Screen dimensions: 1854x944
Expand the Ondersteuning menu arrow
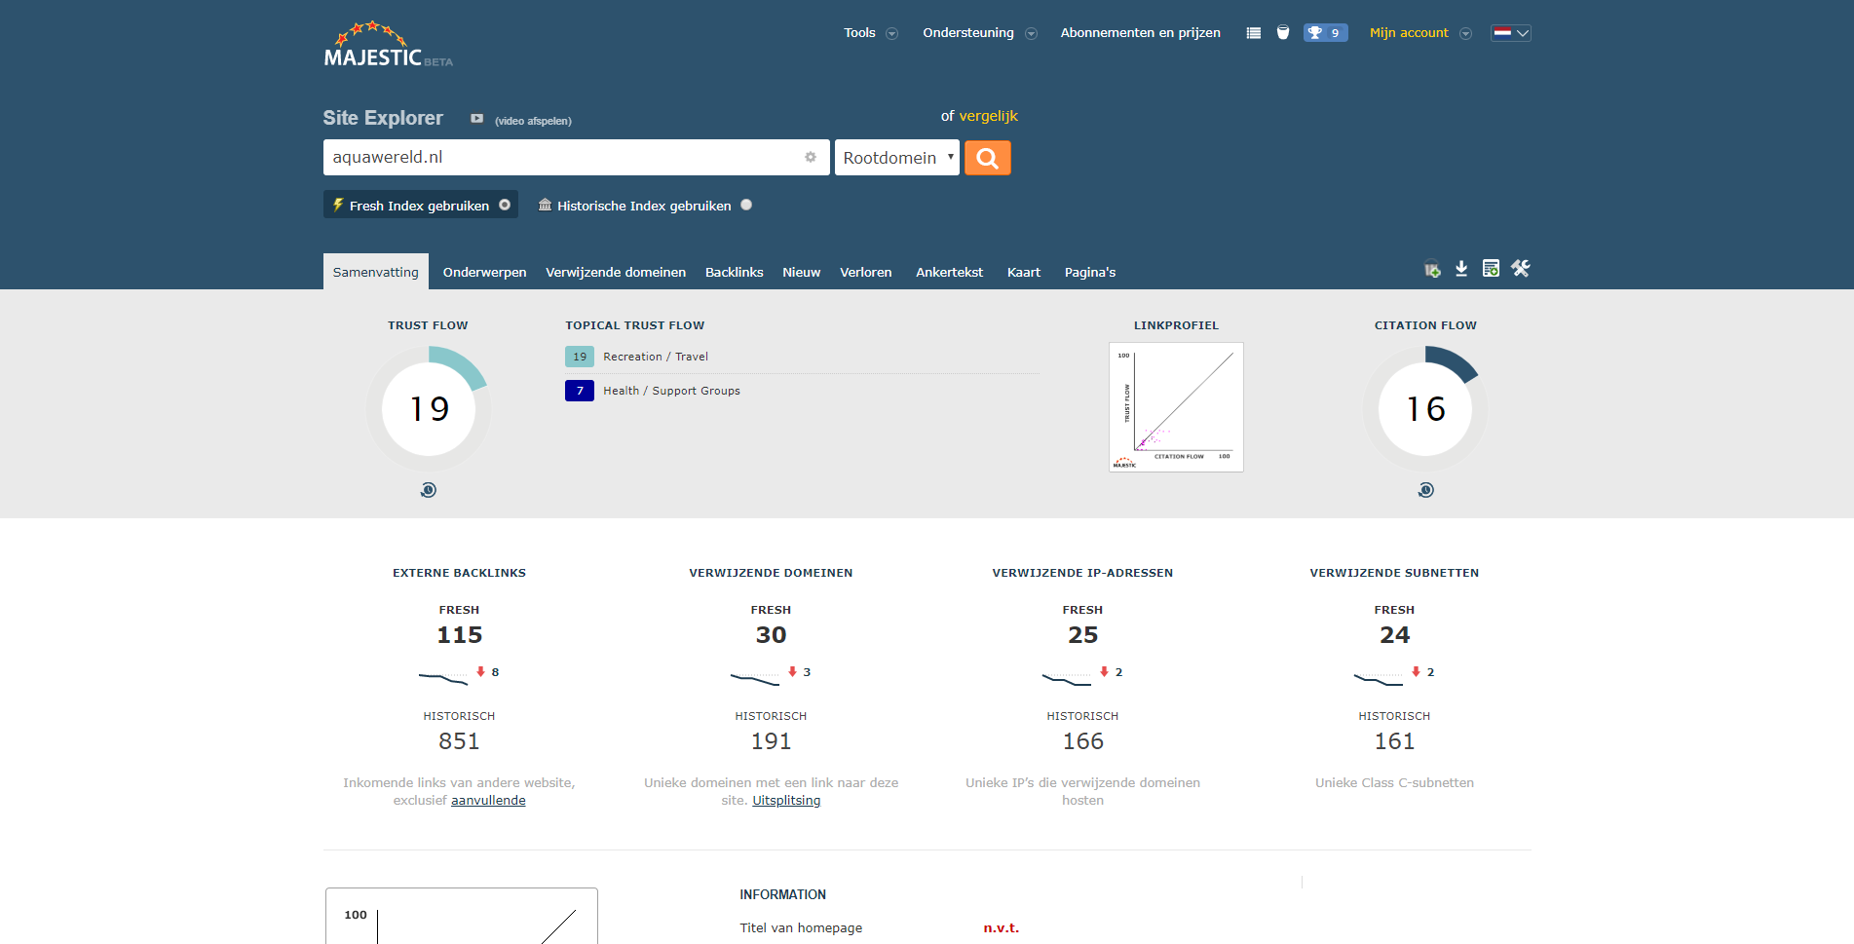coord(1031,34)
